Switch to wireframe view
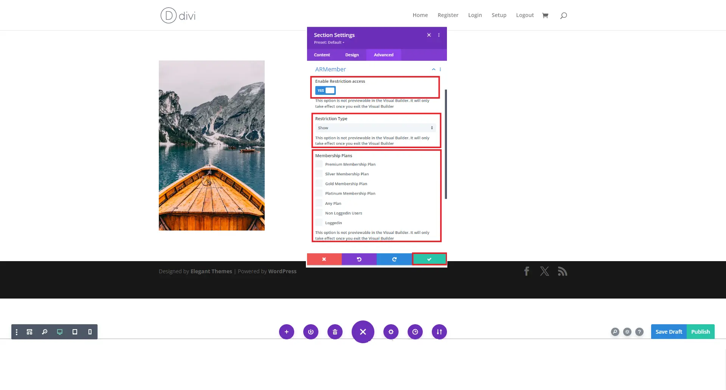The width and height of the screenshot is (726, 390). pos(29,332)
